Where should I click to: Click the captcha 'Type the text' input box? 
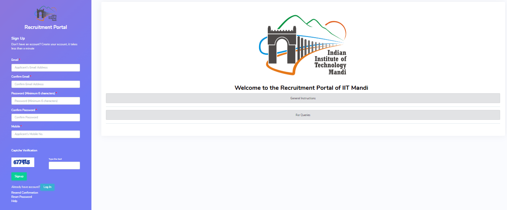coord(64,165)
